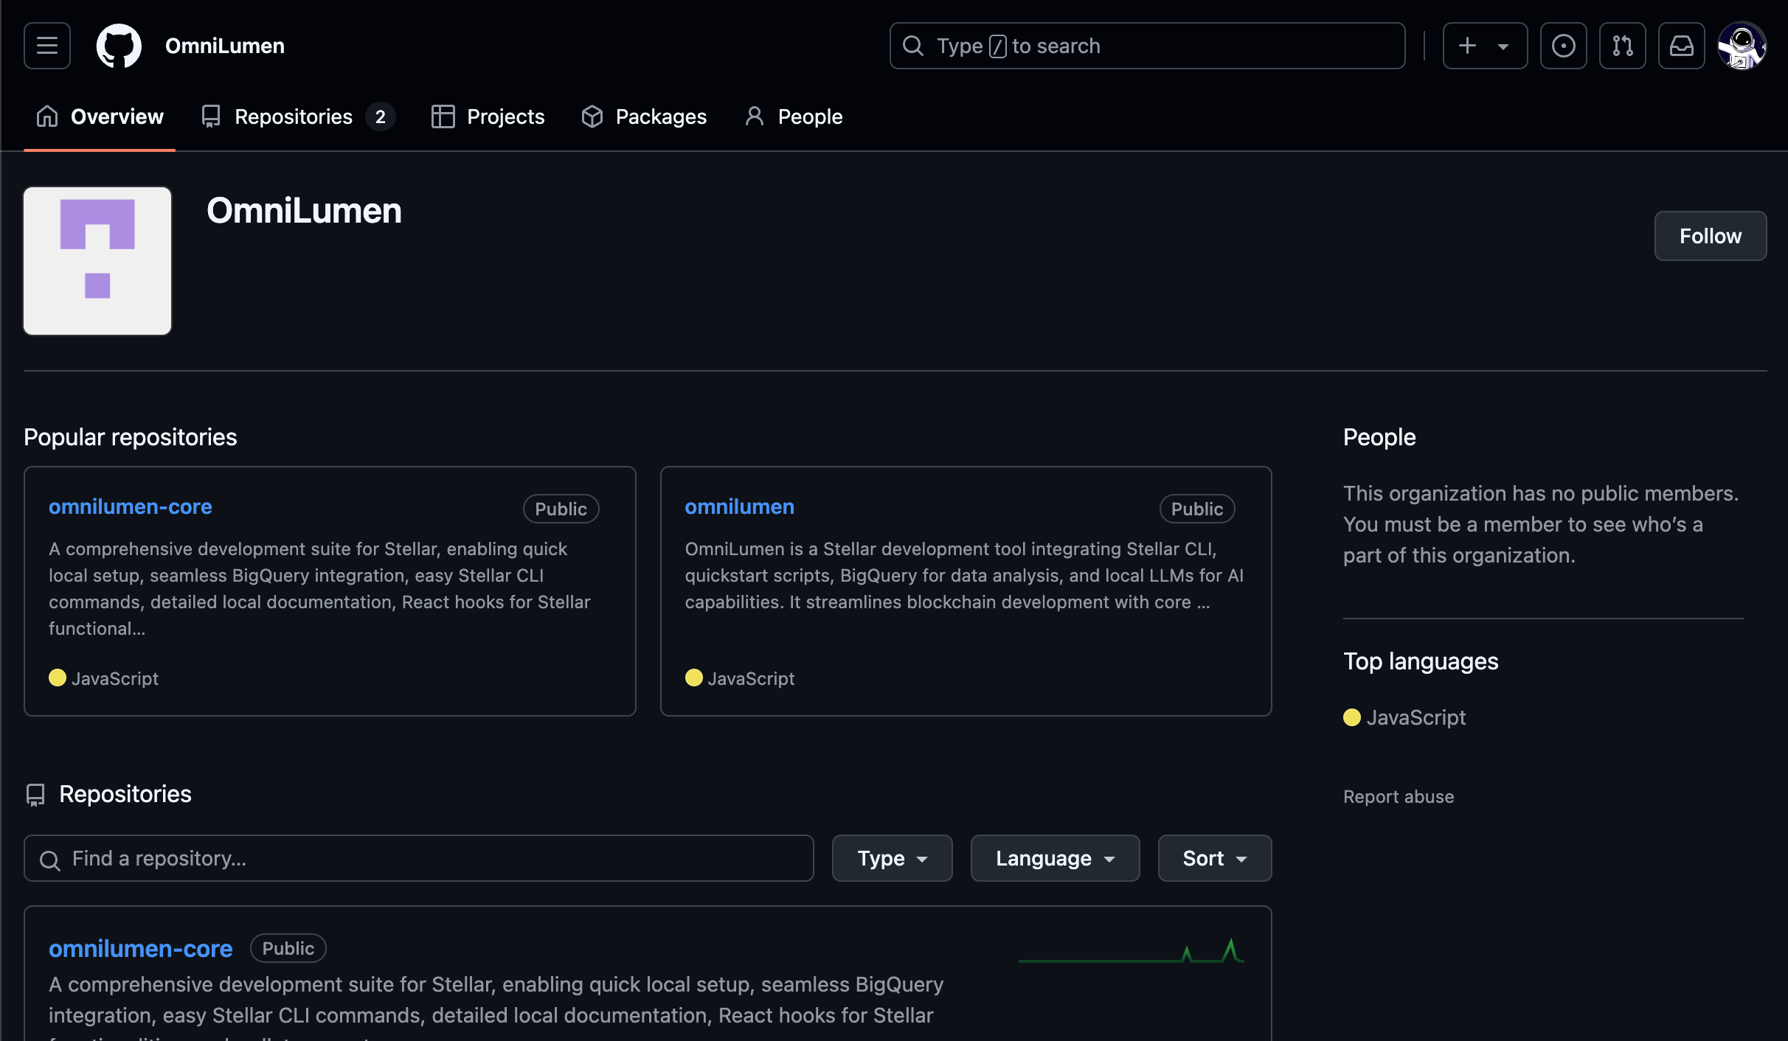Follow the OmniLumen organization
The image size is (1788, 1041).
tap(1710, 236)
